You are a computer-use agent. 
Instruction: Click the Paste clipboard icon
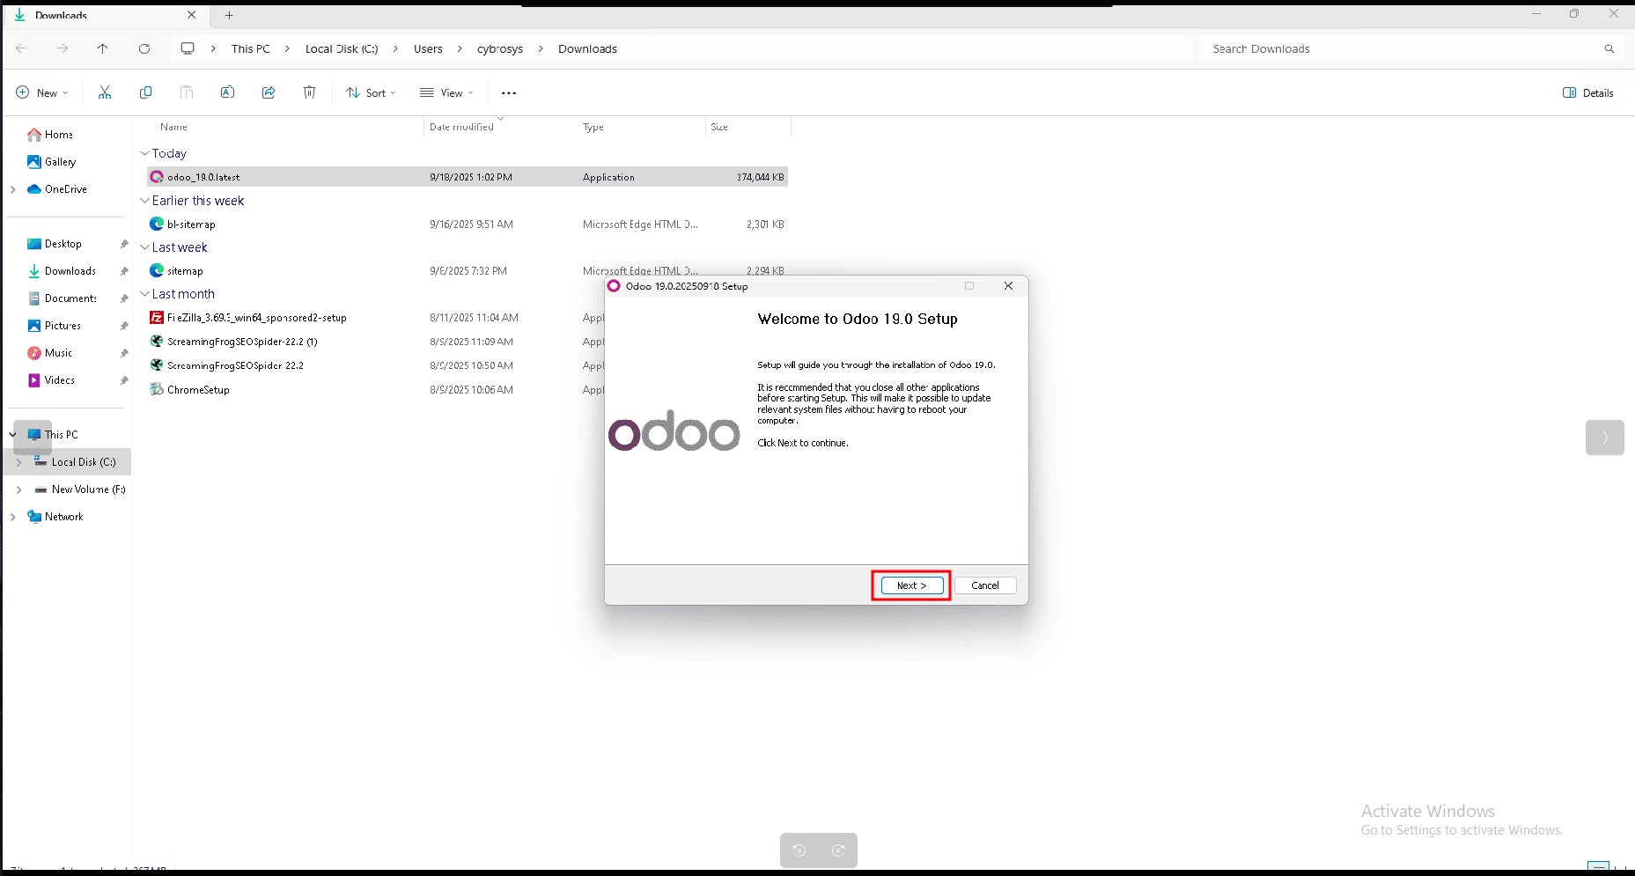[x=187, y=92]
